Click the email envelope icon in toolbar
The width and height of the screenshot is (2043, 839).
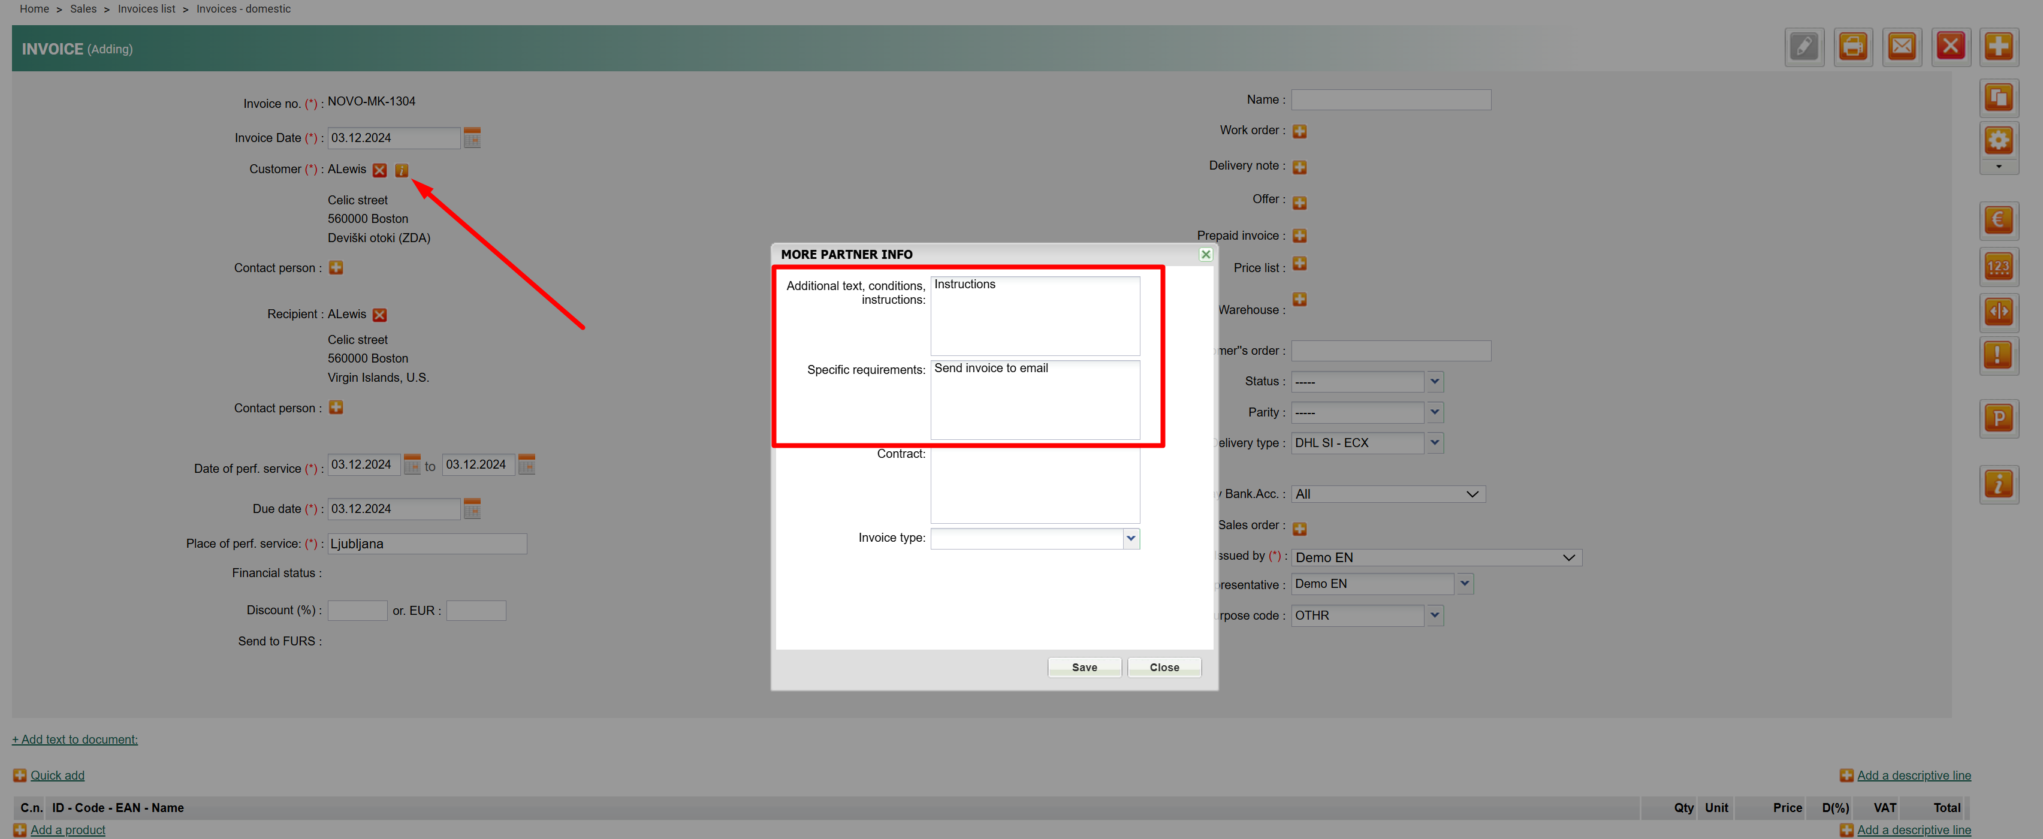pos(1902,47)
